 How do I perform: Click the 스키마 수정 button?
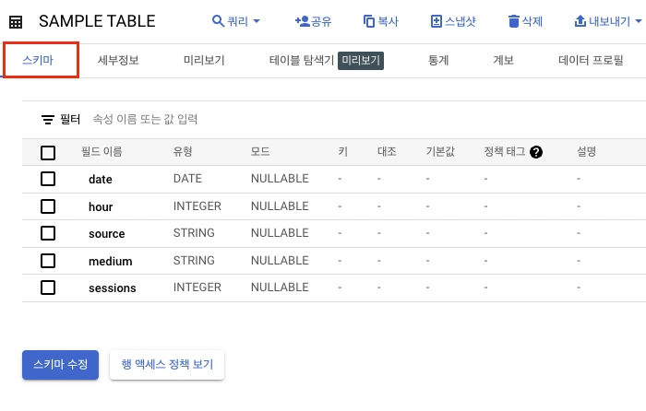[x=61, y=365]
